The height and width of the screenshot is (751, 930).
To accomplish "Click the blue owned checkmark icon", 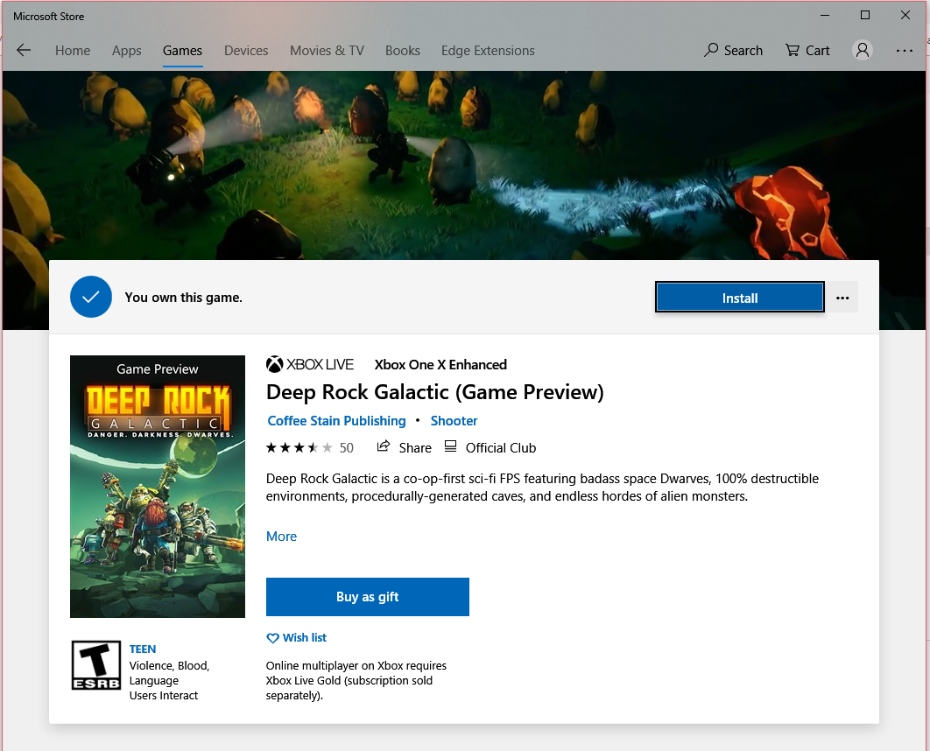I will 91,297.
